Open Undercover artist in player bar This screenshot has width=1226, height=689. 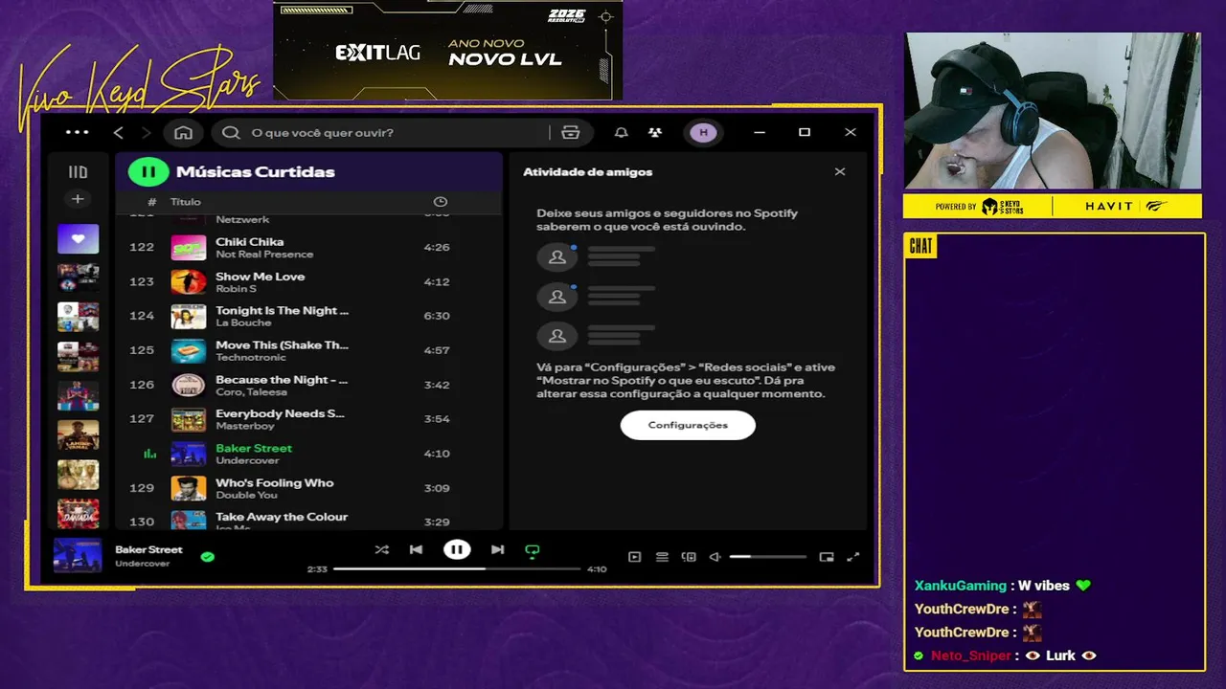(143, 564)
